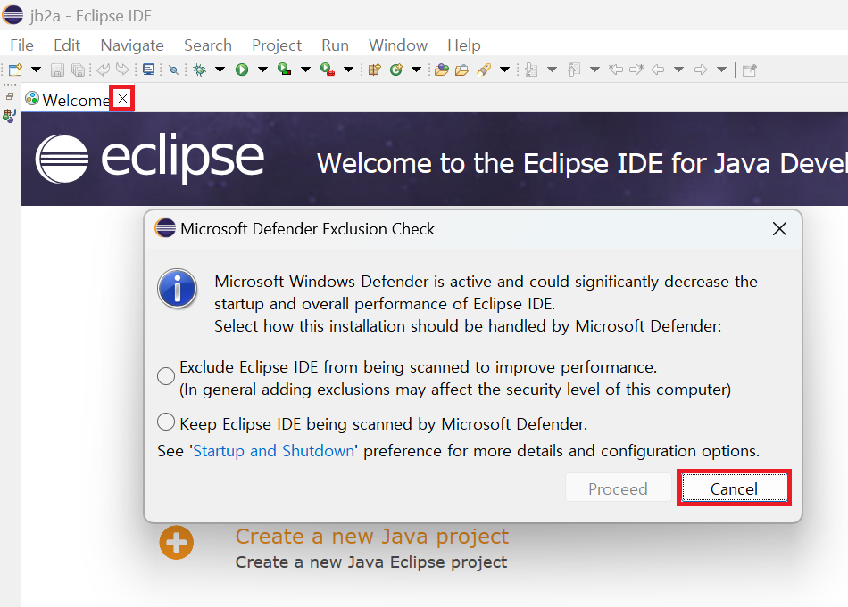Image resolution: width=848 pixels, height=607 pixels.
Task: Expand the New wizard dropdown arrow
Action: click(x=37, y=70)
